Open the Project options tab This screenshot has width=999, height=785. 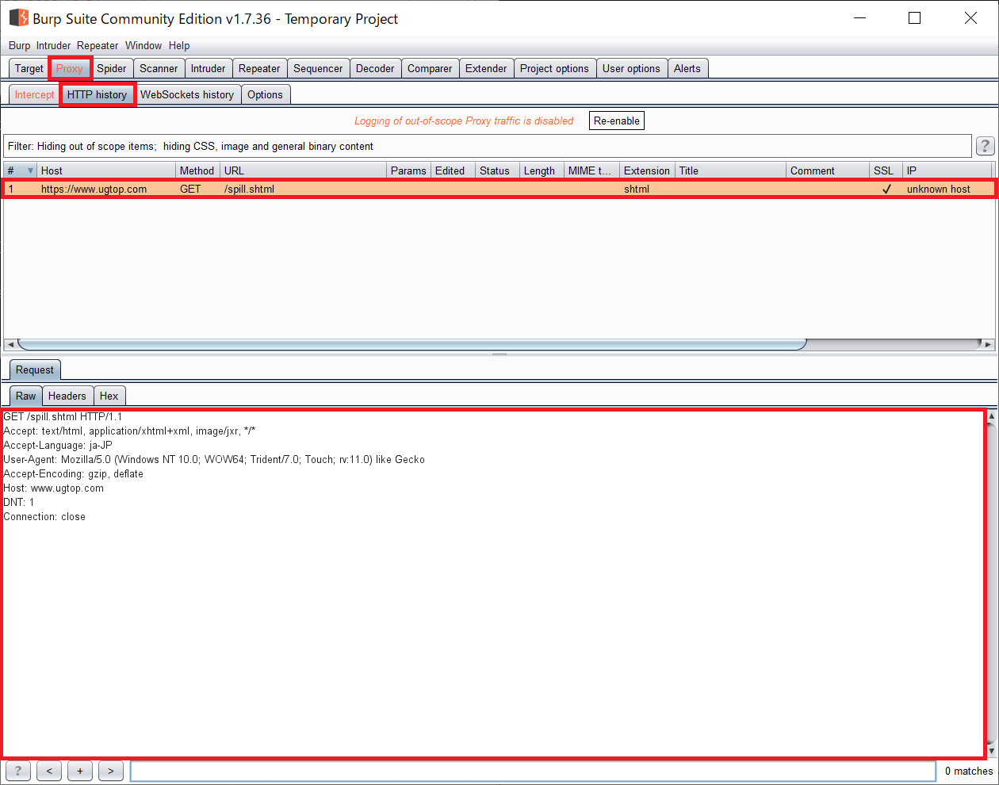[x=554, y=68]
